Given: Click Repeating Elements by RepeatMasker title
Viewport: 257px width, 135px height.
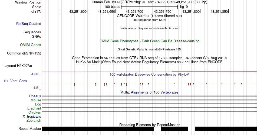Looking at the screenshot, I should [x=150, y=125].
